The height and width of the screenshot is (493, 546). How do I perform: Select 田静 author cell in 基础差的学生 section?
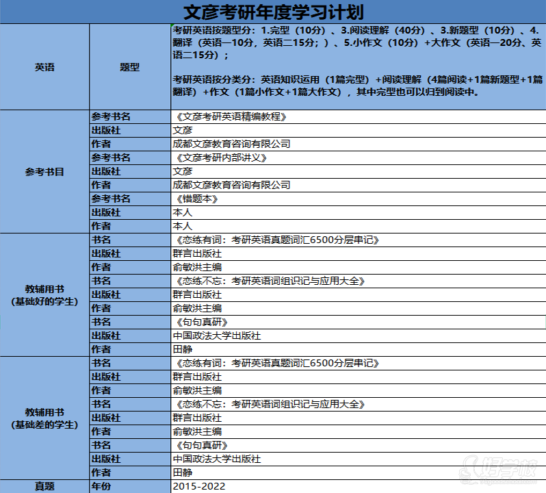point(183,472)
